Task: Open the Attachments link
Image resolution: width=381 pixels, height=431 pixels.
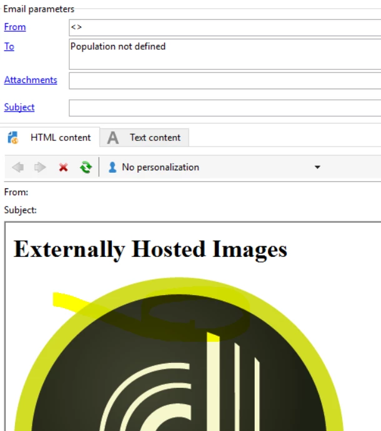Action: [x=31, y=80]
